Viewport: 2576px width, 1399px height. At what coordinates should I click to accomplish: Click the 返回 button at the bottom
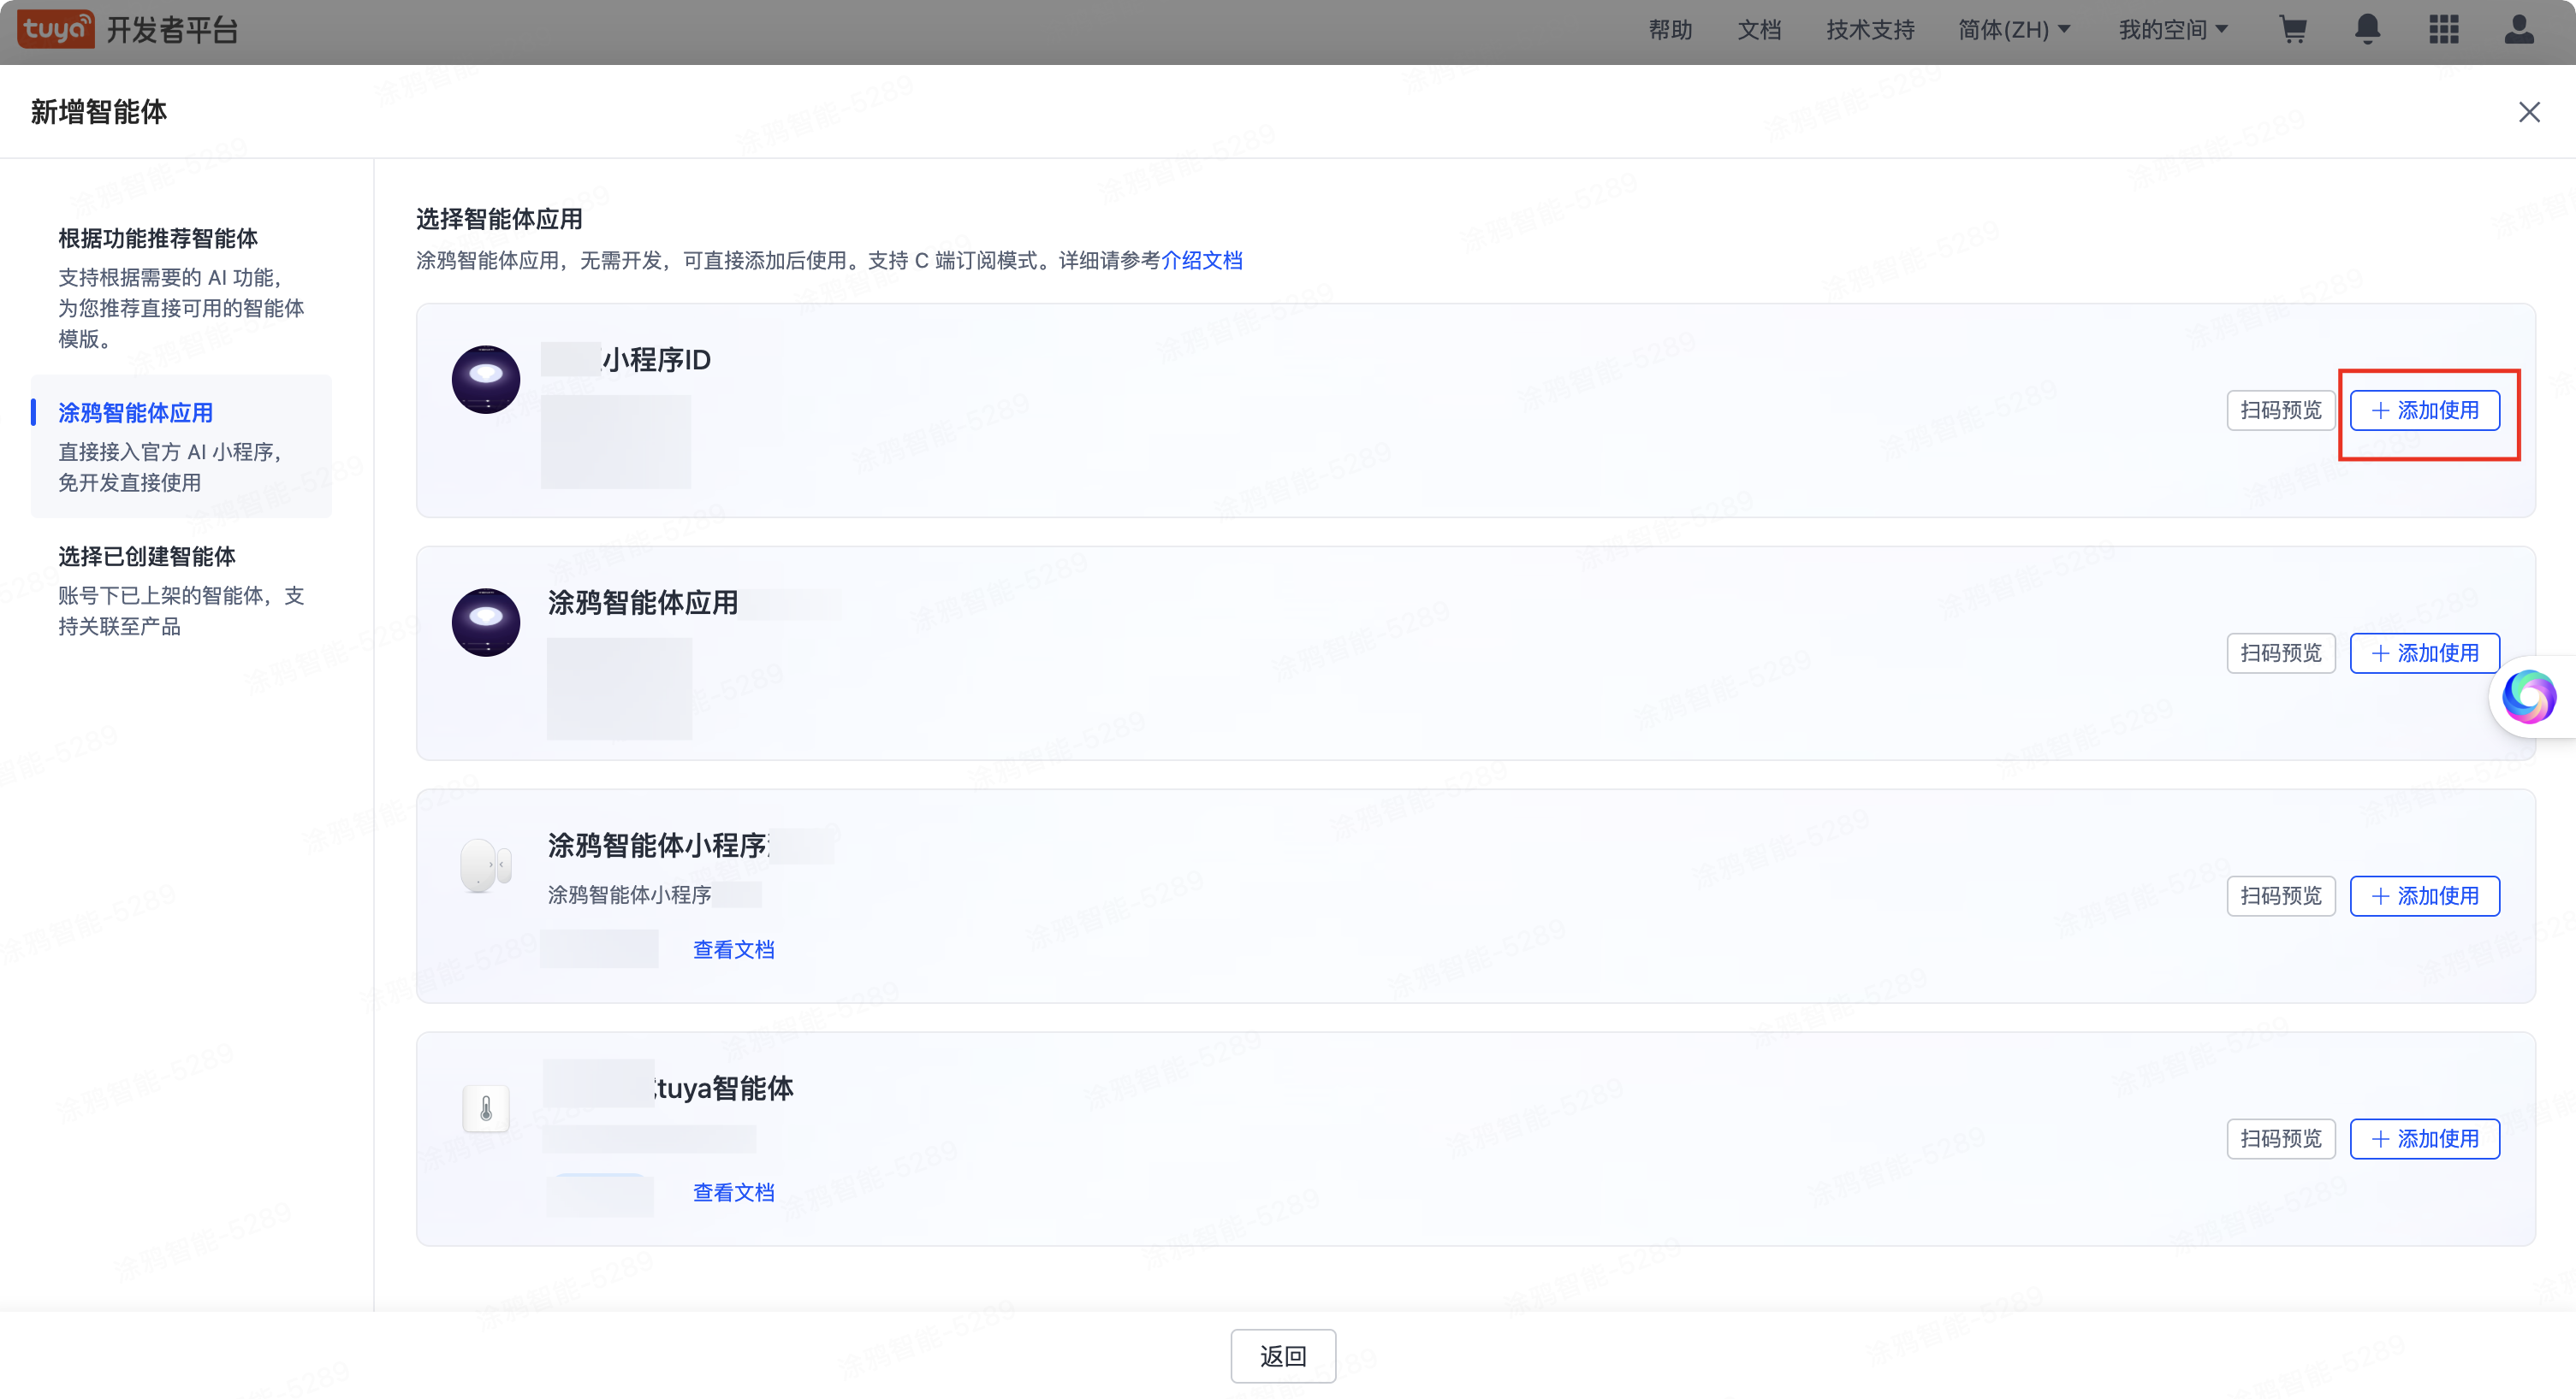[x=1283, y=1355]
